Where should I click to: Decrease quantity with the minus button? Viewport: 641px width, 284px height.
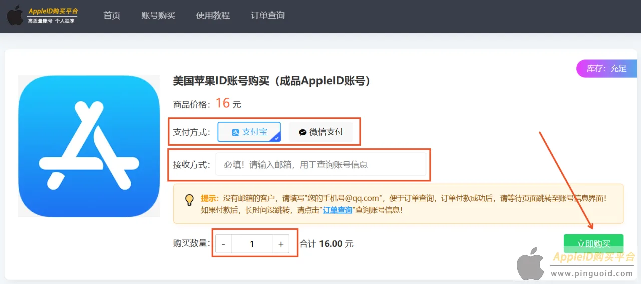(223, 244)
